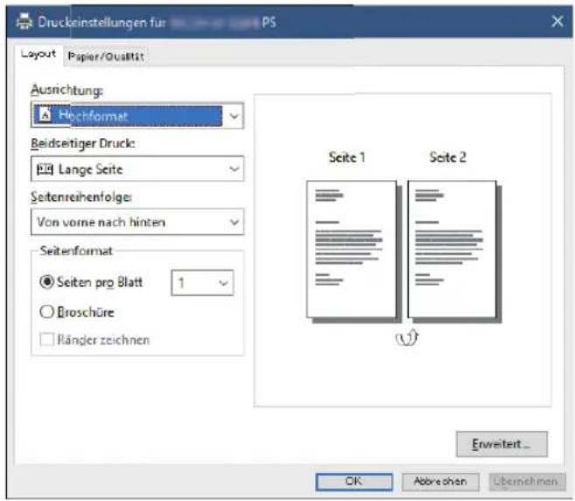
Task: Click the Seitenformat group label
Action: [76, 251]
